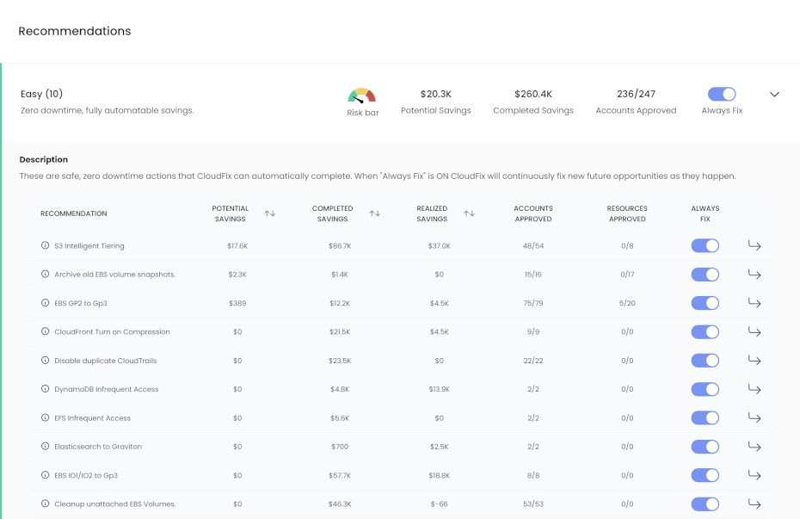Toggle the main Always Fix switch

(x=722, y=95)
